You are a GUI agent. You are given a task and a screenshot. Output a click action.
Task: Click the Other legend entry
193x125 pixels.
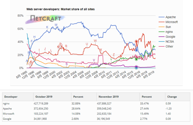(169, 46)
